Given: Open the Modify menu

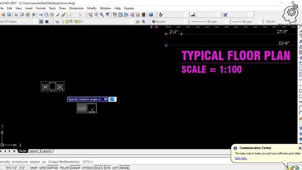Looking at the screenshot, I should tap(92, 8).
